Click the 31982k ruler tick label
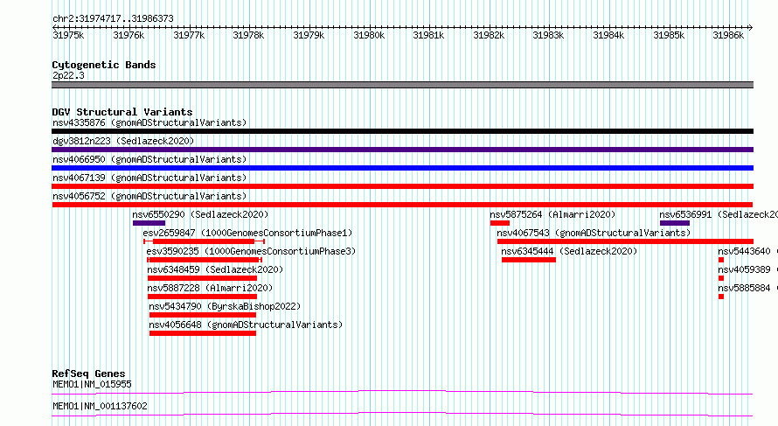Viewport: 778px width, 426px height. click(x=489, y=35)
